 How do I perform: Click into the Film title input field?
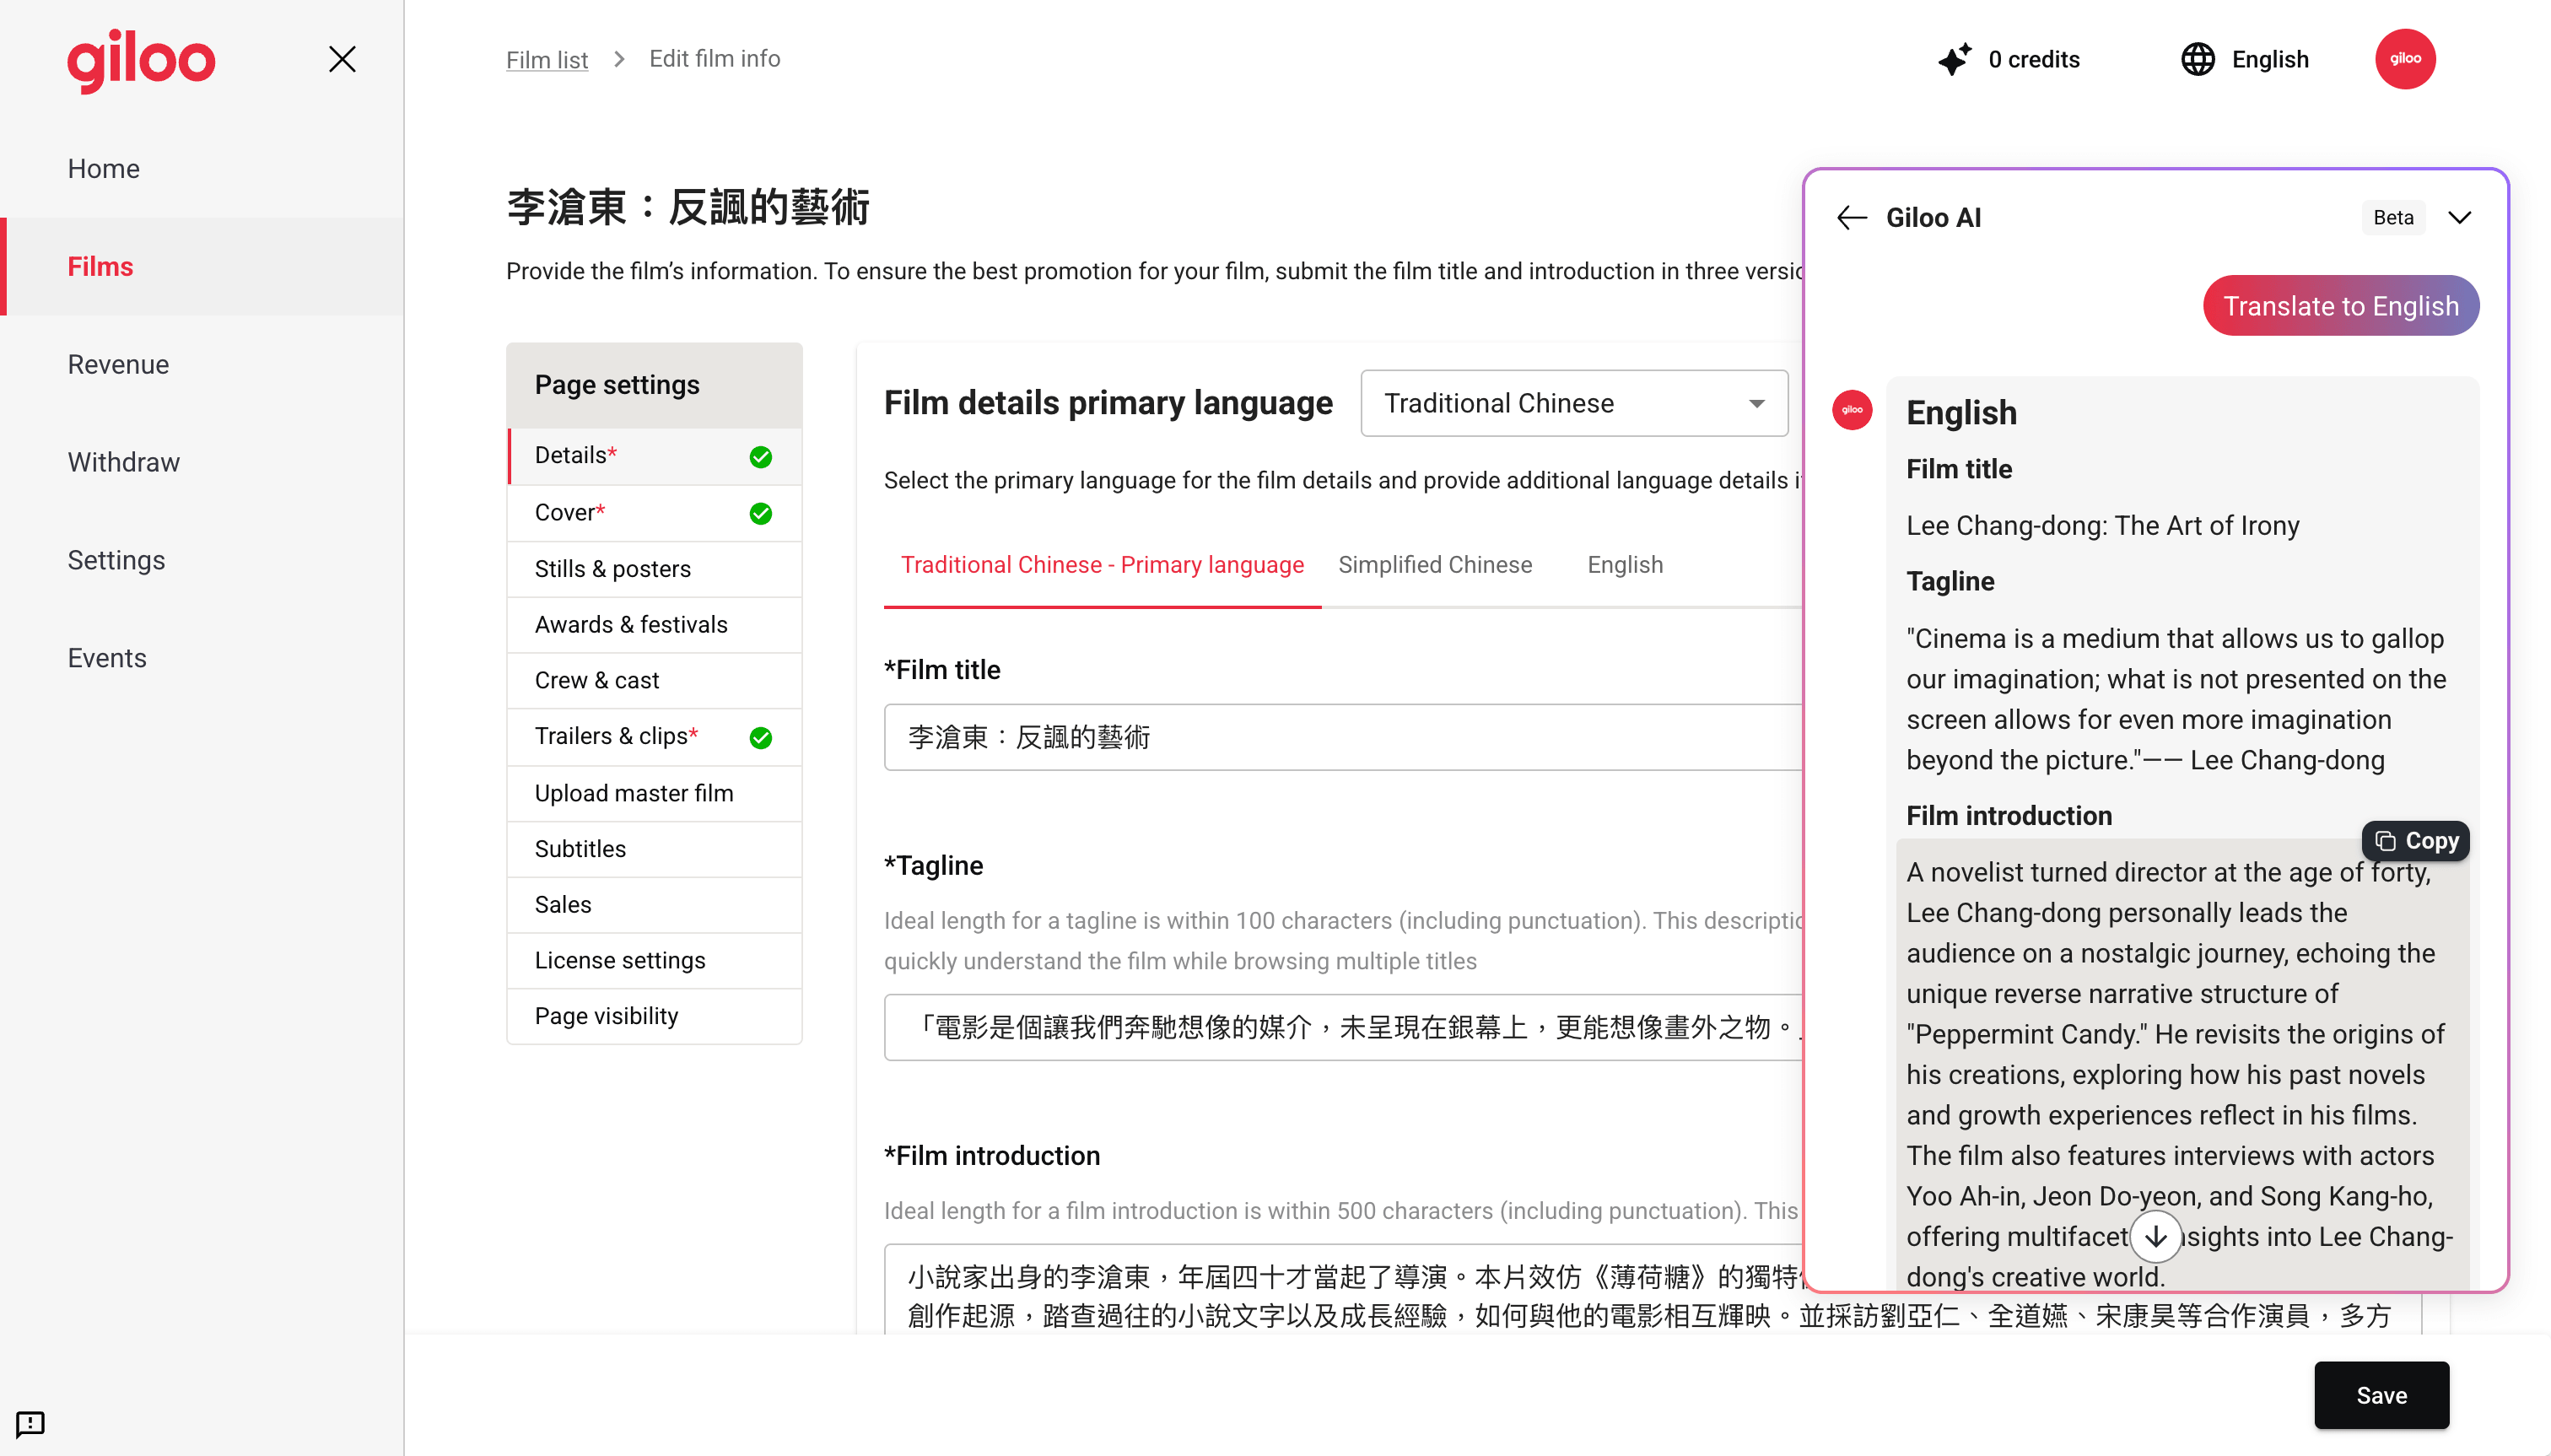1340,738
